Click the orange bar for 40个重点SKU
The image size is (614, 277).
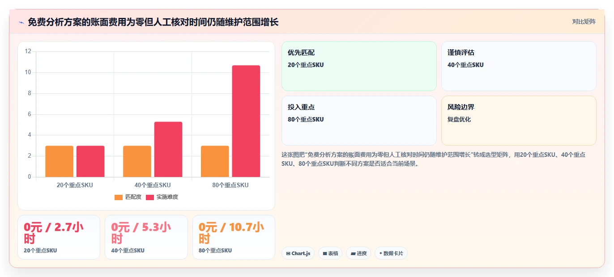[x=137, y=161]
